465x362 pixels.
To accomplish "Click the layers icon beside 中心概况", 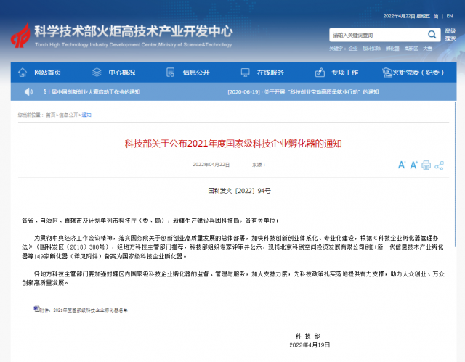I will pyautogui.click(x=97, y=73).
